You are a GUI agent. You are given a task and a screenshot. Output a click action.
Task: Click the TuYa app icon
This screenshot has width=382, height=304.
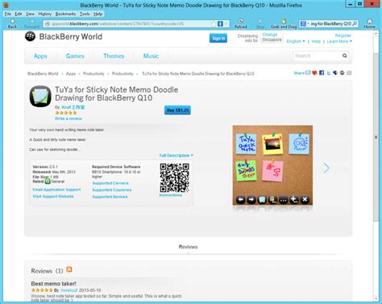point(40,97)
